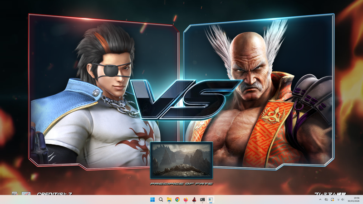
Task: Click the Precipice of Fate stage thumbnail
Action: coord(181,160)
